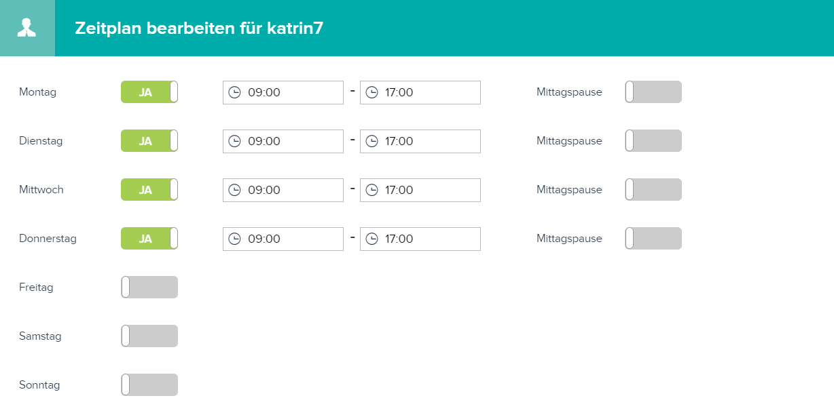The image size is (834, 415).
Task: Enable the Sonntag toggle
Action: click(x=149, y=385)
